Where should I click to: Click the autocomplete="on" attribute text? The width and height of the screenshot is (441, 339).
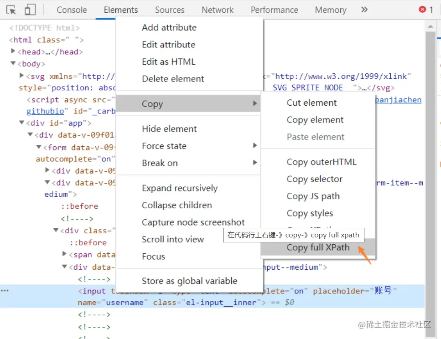click(x=75, y=159)
